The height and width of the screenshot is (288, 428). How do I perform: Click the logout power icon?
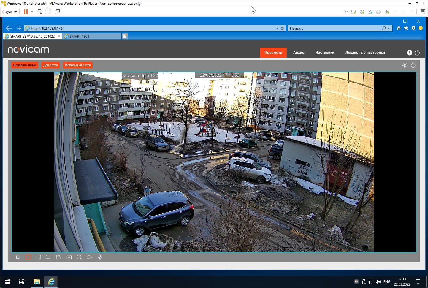point(417,53)
